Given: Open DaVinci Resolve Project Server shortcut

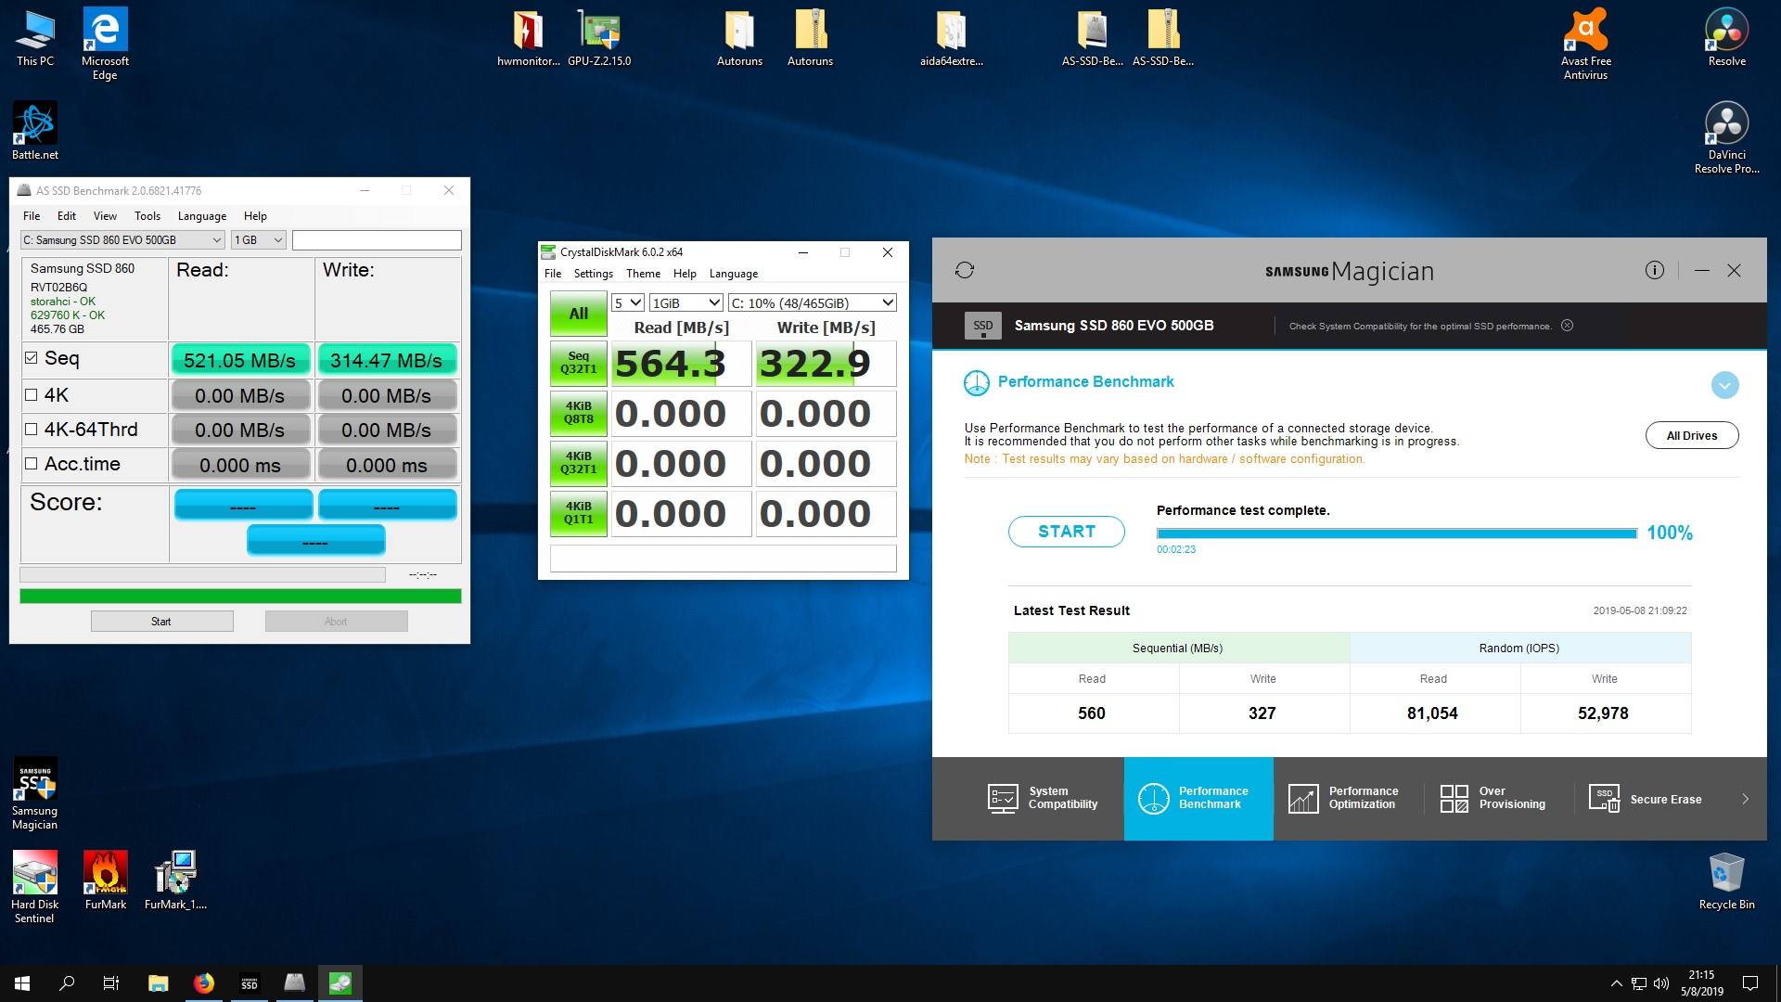Looking at the screenshot, I should pyautogui.click(x=1726, y=138).
